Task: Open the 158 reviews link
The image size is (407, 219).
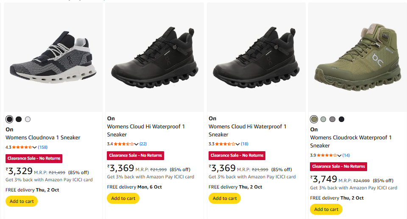Action: (43, 147)
